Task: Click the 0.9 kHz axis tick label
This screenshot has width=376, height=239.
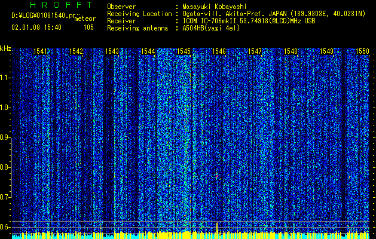Action: 5,137
